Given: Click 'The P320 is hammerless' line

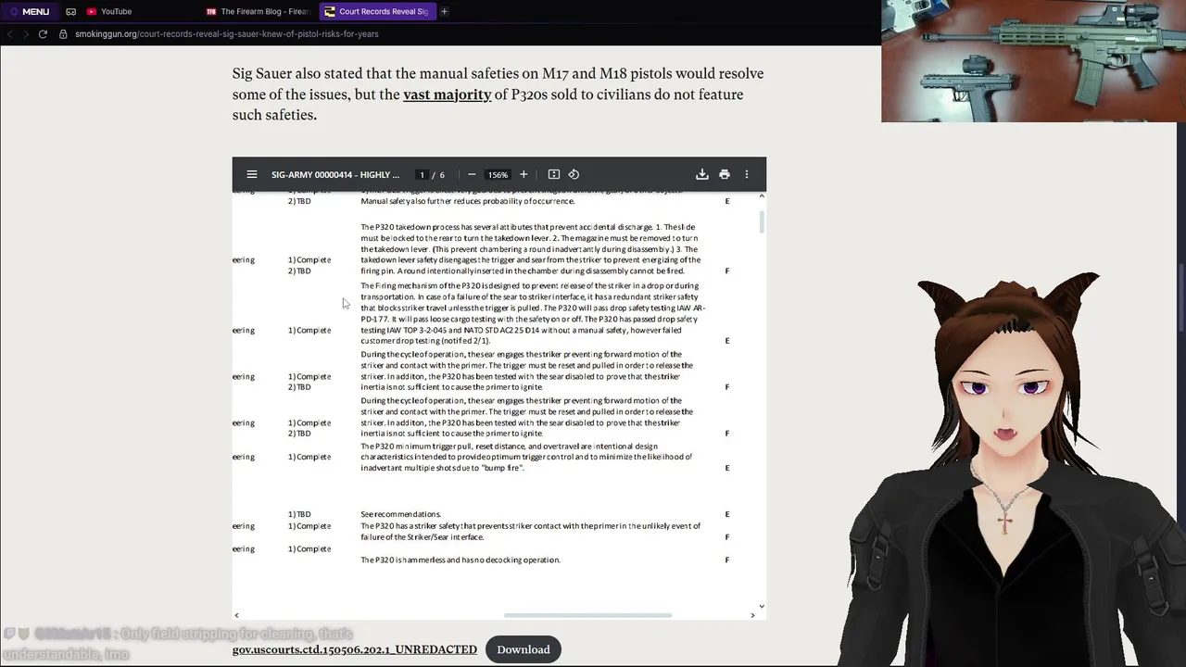Looking at the screenshot, I should pyautogui.click(x=461, y=560).
